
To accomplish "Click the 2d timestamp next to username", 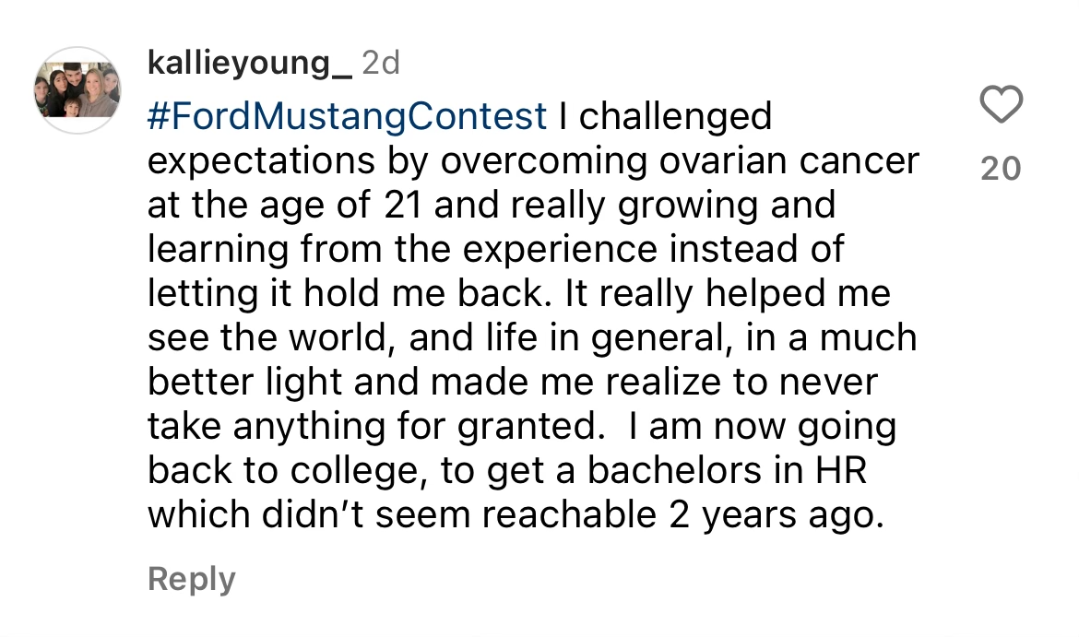I will tap(381, 64).
